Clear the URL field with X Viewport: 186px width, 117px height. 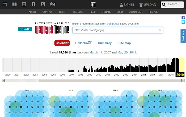click(x=160, y=30)
